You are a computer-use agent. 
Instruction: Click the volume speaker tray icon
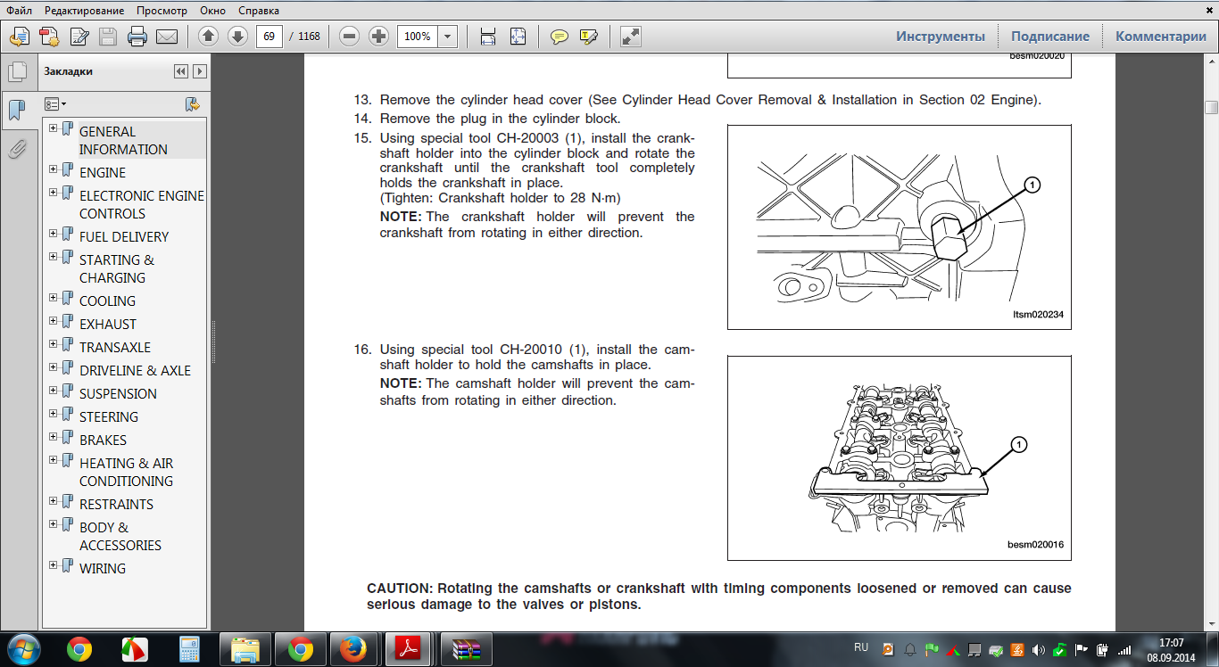1039,649
